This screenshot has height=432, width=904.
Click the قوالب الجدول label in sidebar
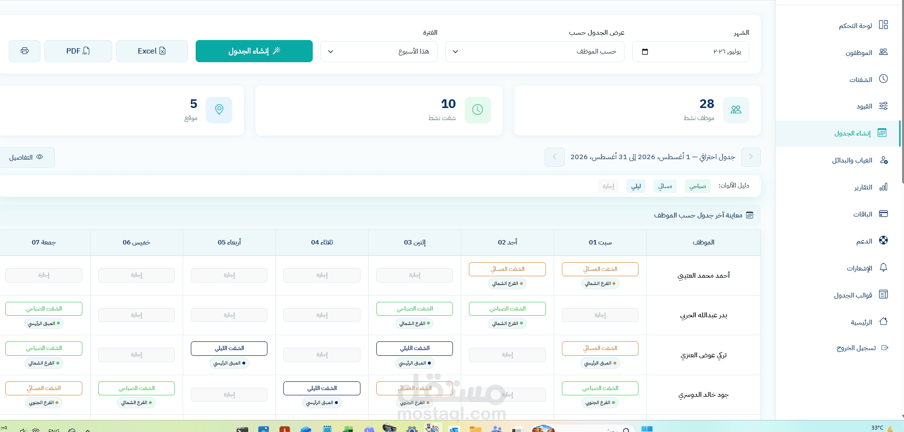pos(853,295)
